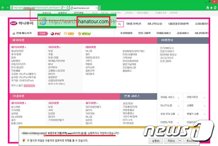Viewport: 218px width, 146px height.
Task: Select 크루즈 under 테마여행
Action: [89, 61]
